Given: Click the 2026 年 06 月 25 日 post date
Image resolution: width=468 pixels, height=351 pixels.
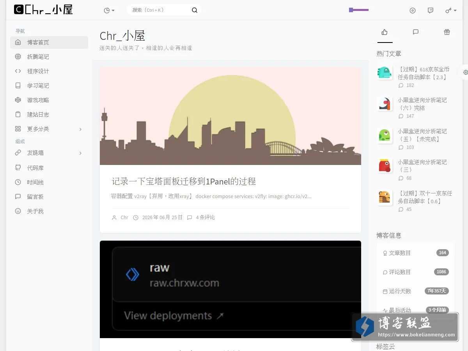Looking at the screenshot, I should click(162, 218).
